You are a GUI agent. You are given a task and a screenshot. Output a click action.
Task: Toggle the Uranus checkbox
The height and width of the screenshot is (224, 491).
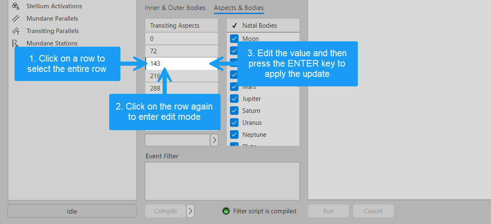coord(234,123)
